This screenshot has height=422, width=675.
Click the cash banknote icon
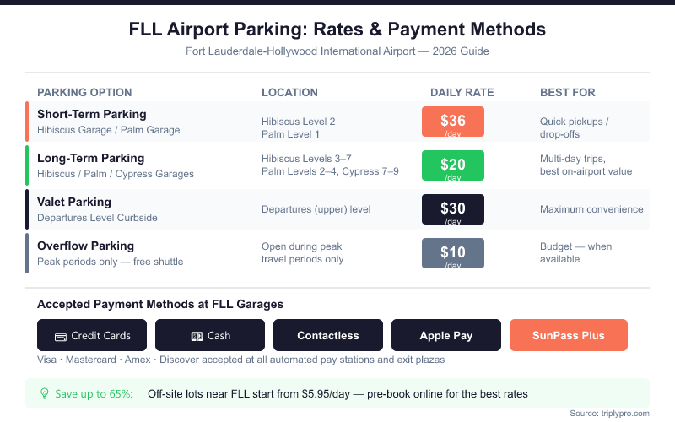point(196,336)
